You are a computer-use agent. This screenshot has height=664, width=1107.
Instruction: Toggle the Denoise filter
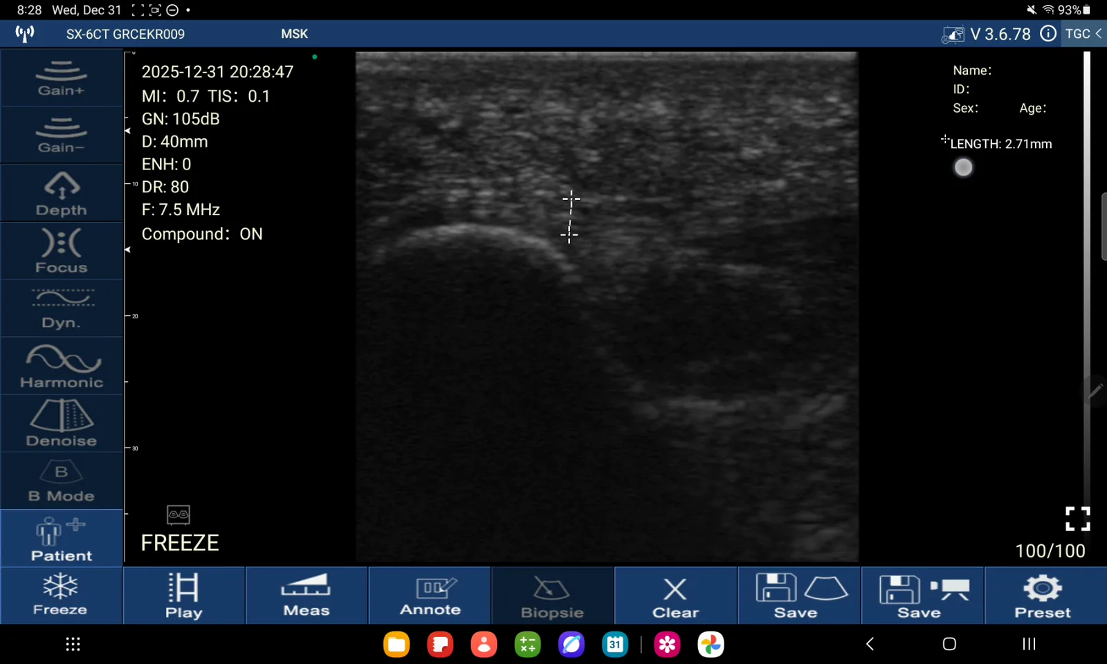coord(62,423)
